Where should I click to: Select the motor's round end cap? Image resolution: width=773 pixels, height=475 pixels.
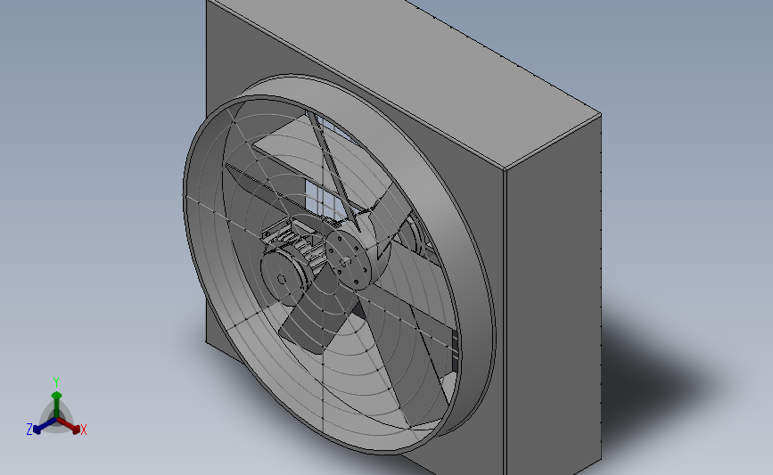[281, 277]
